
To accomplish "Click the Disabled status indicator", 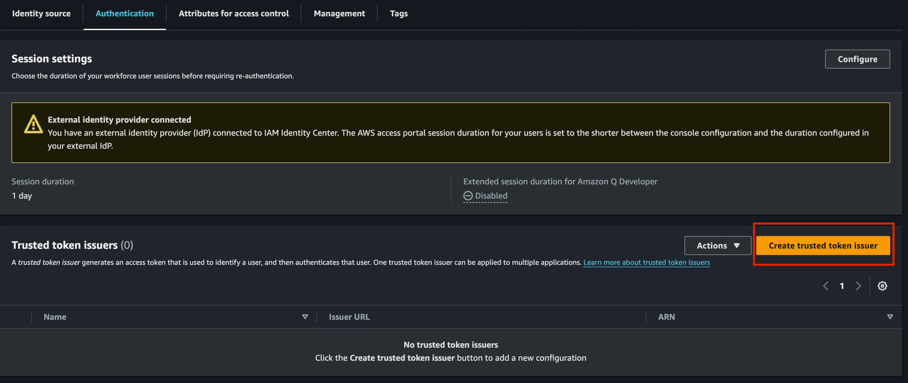I will pos(485,196).
